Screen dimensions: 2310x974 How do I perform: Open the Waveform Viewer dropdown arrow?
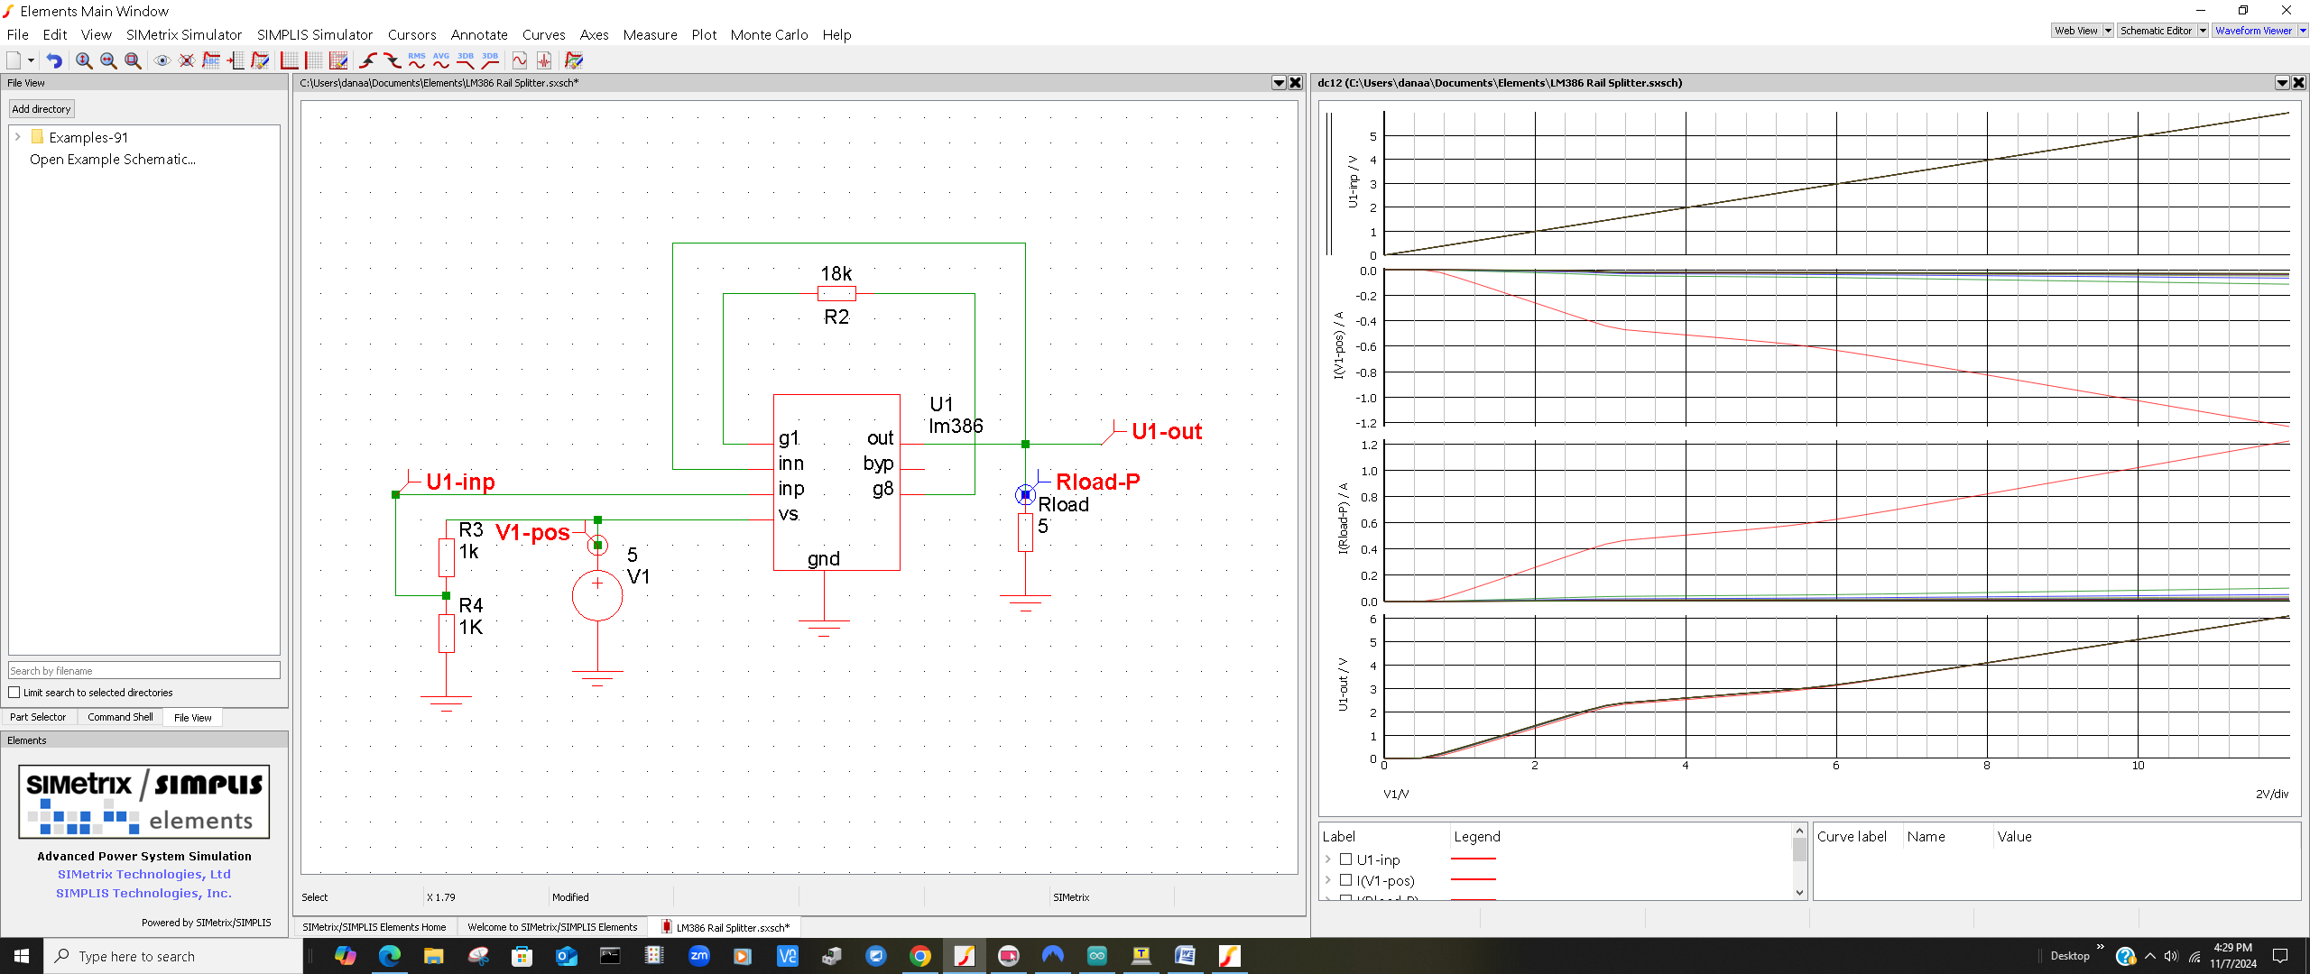coord(2303,31)
